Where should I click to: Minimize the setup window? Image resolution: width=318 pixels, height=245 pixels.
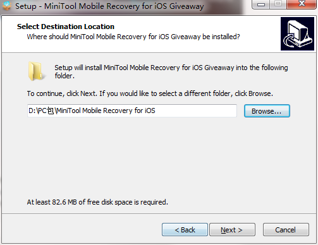[261, 4]
